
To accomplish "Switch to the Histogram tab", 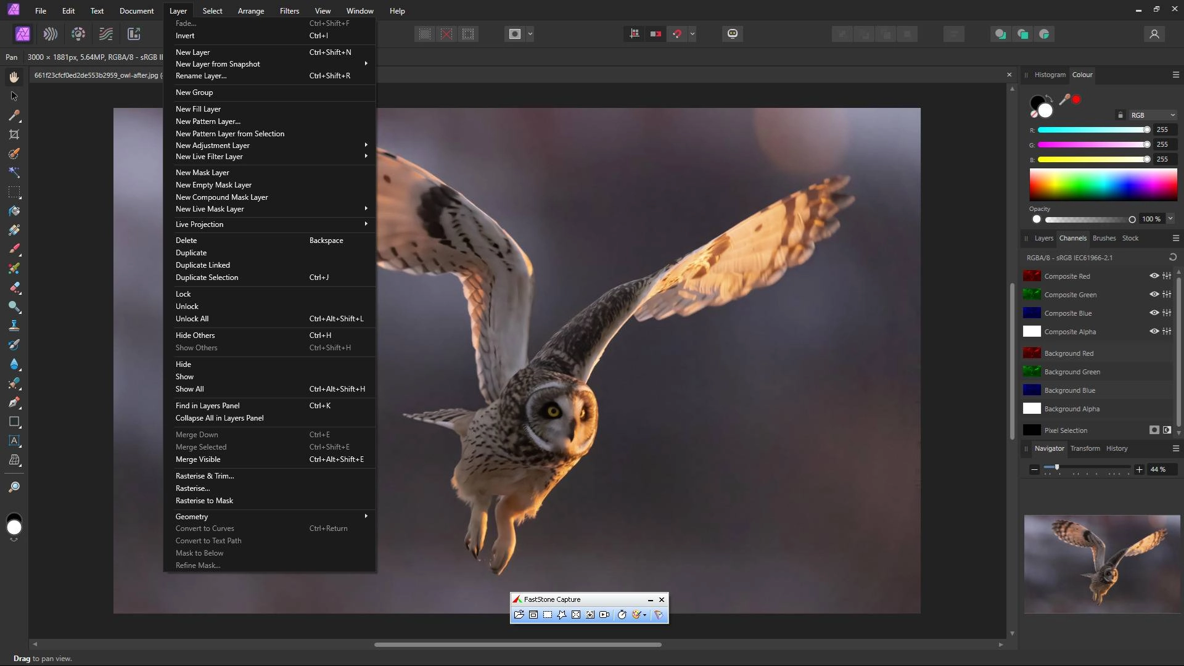I will point(1050,75).
